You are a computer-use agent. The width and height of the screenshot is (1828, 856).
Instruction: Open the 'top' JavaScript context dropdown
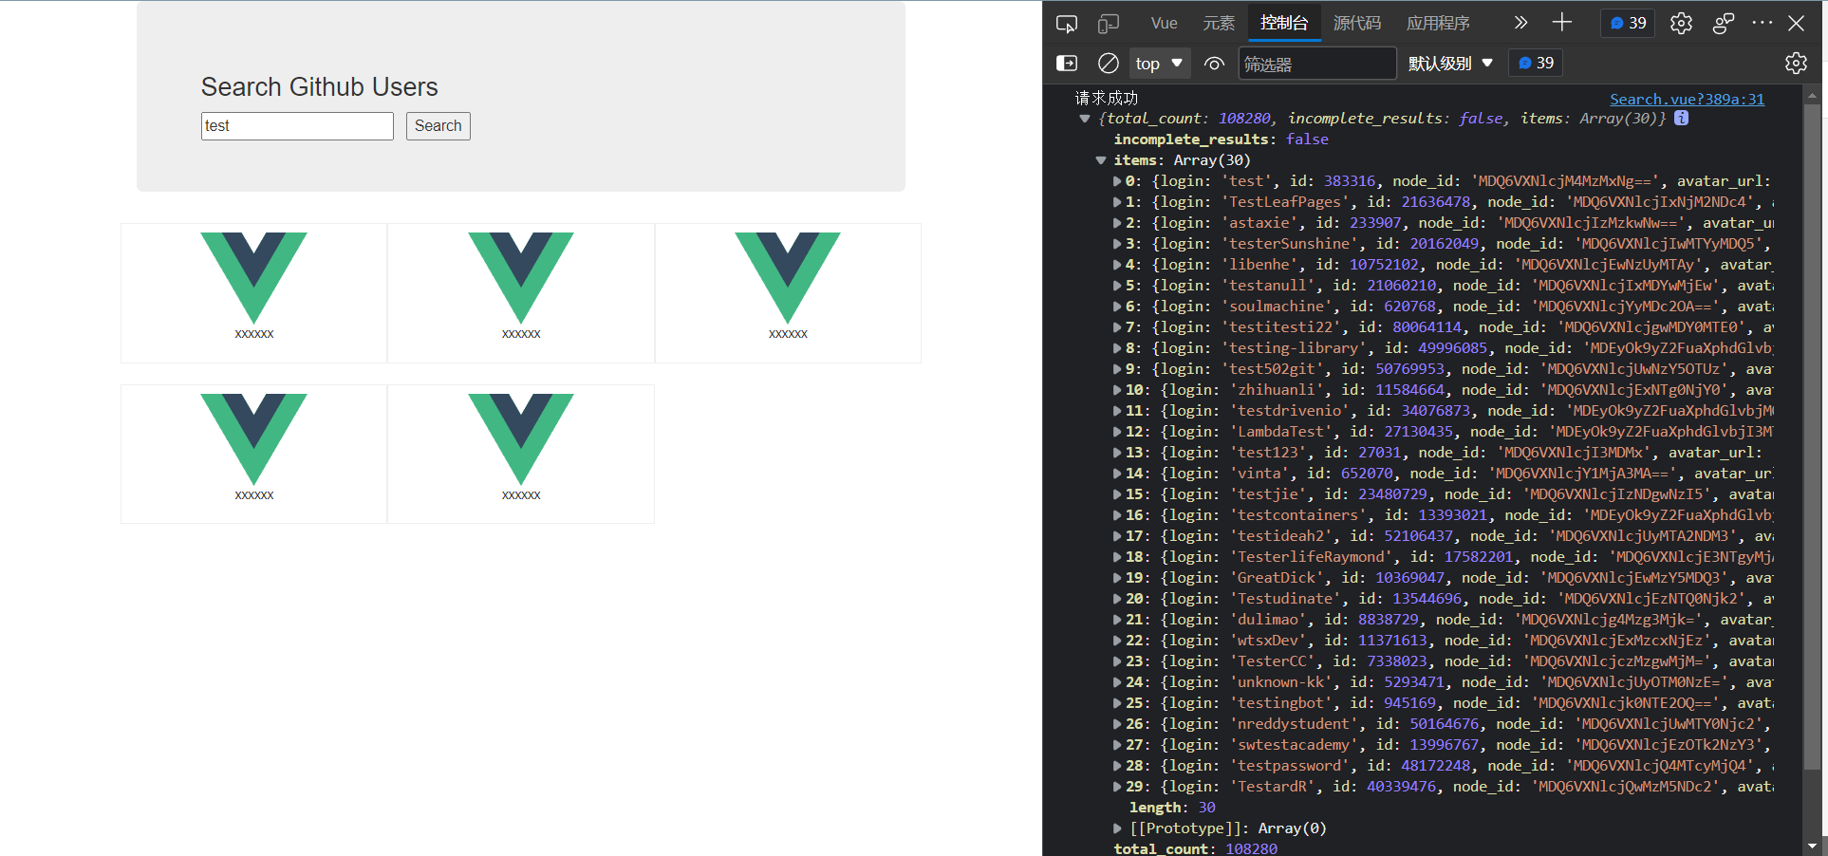tap(1158, 63)
